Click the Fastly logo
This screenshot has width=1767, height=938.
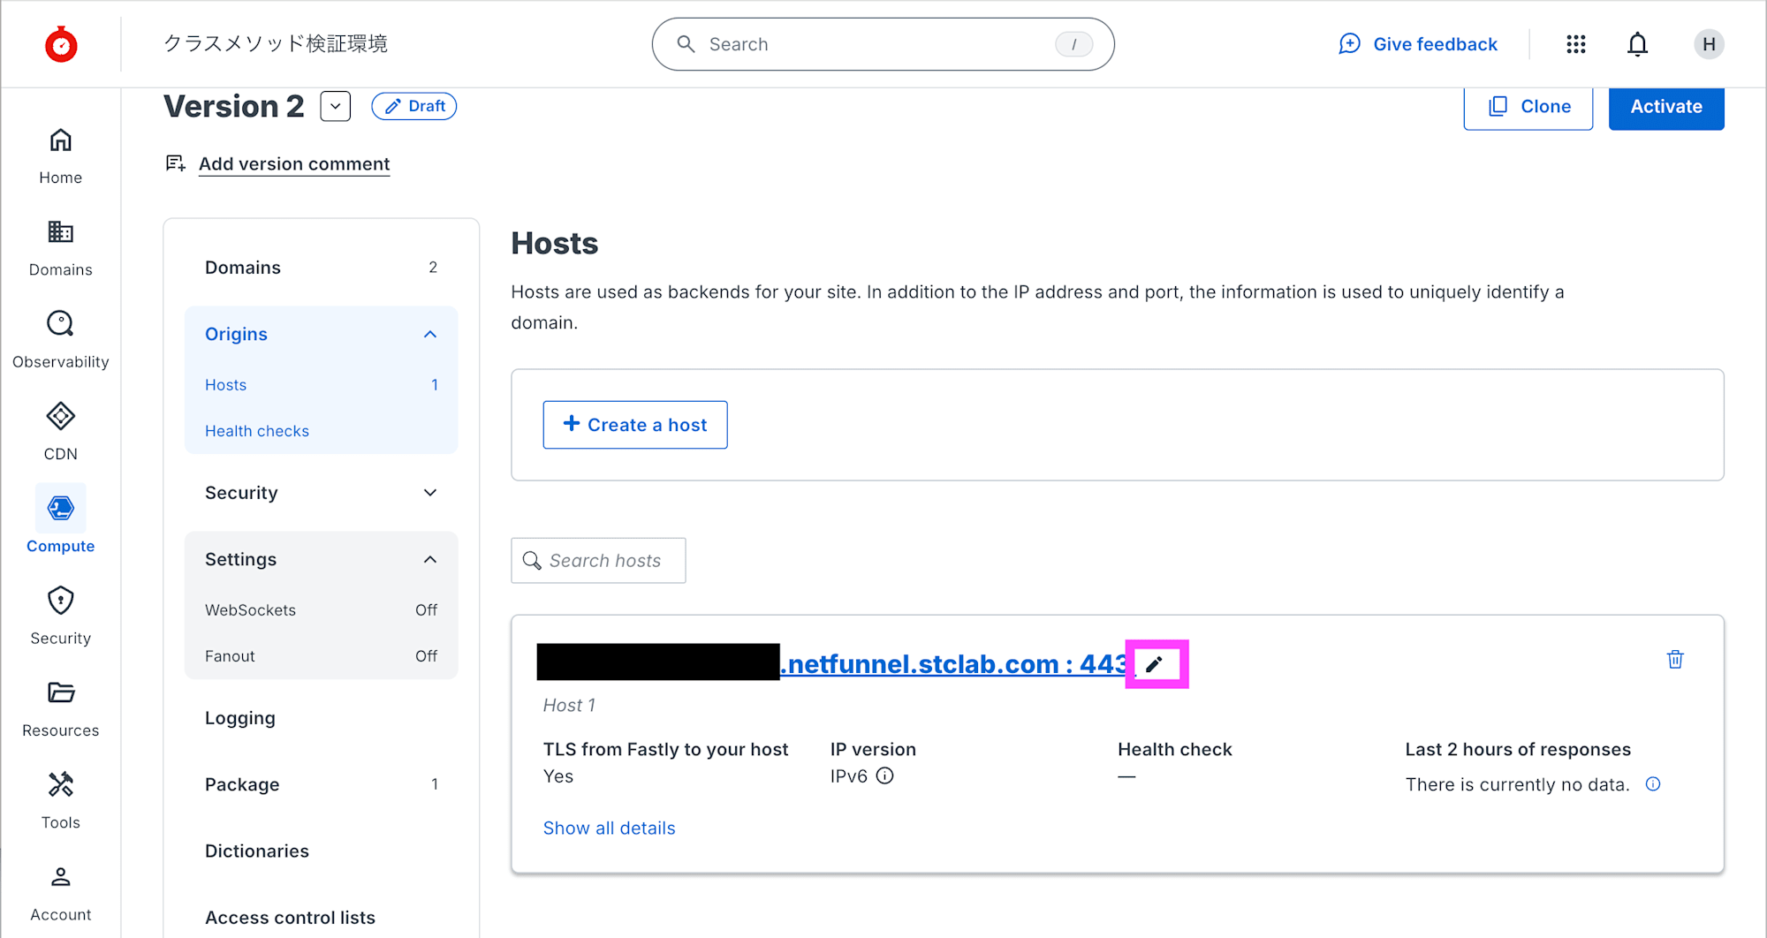pos(61,44)
